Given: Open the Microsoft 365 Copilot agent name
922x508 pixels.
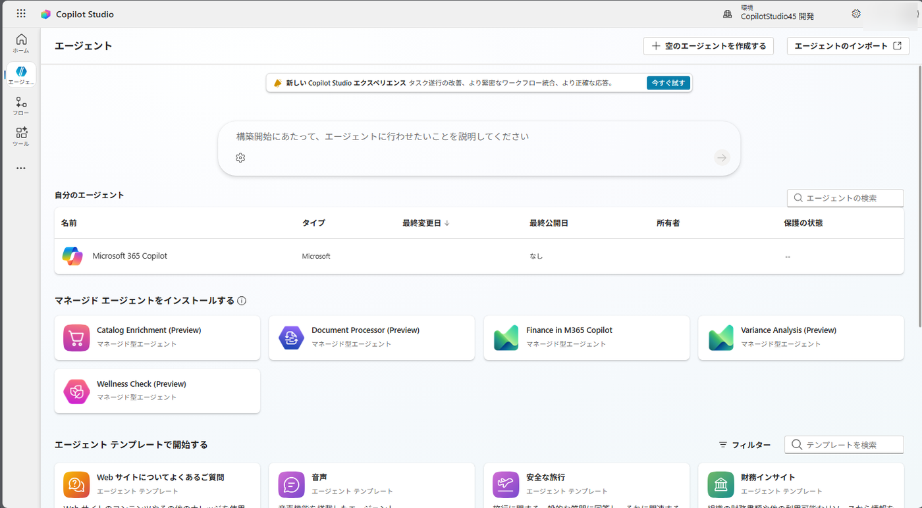Looking at the screenshot, I should pyautogui.click(x=130, y=256).
